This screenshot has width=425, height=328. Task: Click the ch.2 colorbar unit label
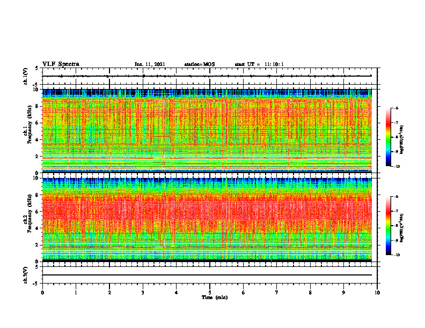(x=402, y=228)
